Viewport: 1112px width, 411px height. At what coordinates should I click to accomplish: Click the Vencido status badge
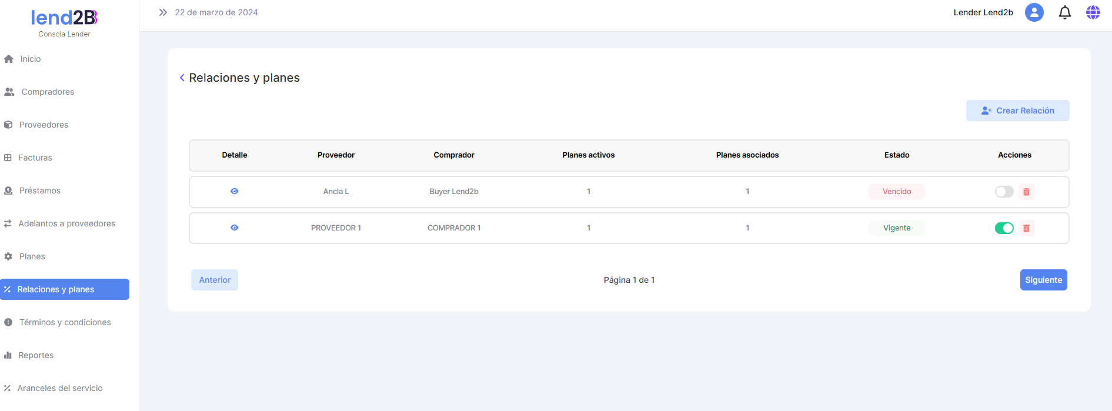pyautogui.click(x=896, y=192)
